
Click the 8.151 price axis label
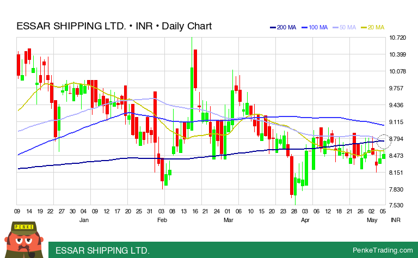396,173
